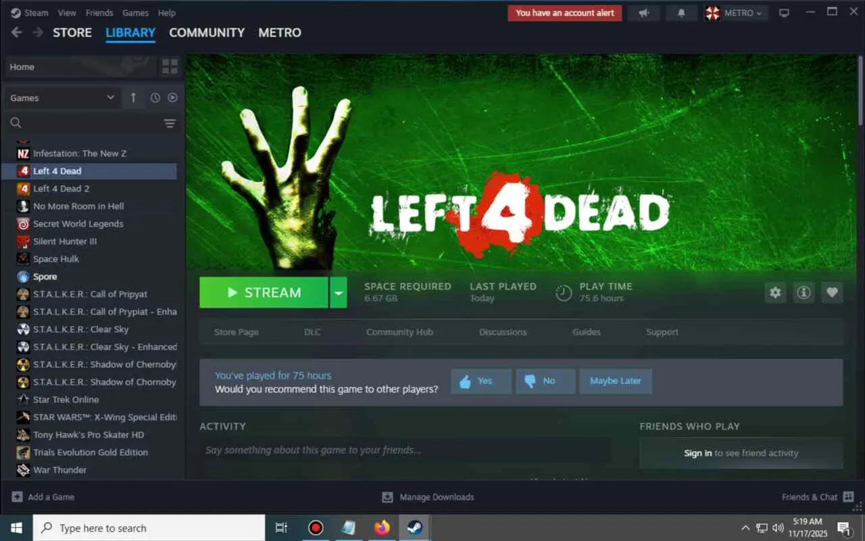
Task: View the account alert notice
Action: 565,13
